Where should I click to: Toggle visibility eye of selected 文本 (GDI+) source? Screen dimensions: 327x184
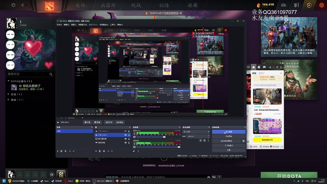click(x=125, y=135)
